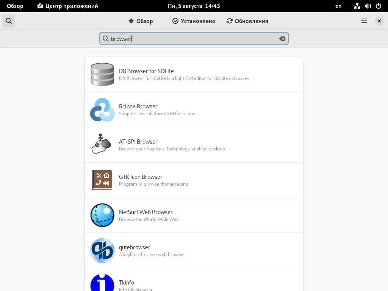The image size is (388, 291).
Task: Open DB Browser for SQLite title
Action: (146, 71)
